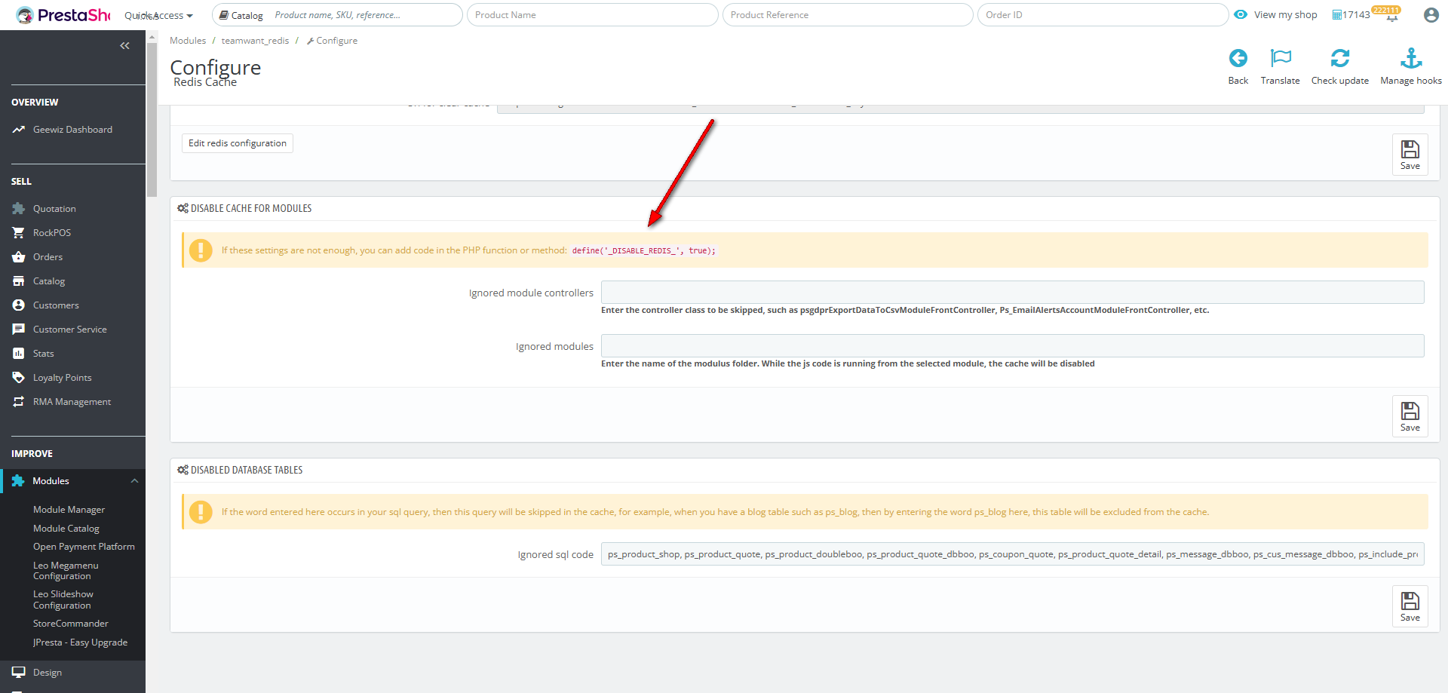Open RMA Management menu item
Screen dimensions: 1448x693
pyautogui.click(x=72, y=402)
